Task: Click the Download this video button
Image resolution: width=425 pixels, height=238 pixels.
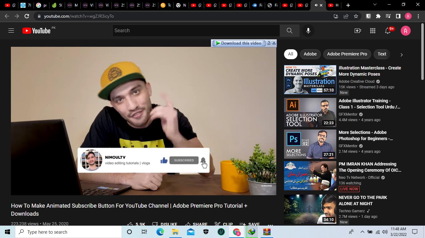Action: (x=239, y=43)
